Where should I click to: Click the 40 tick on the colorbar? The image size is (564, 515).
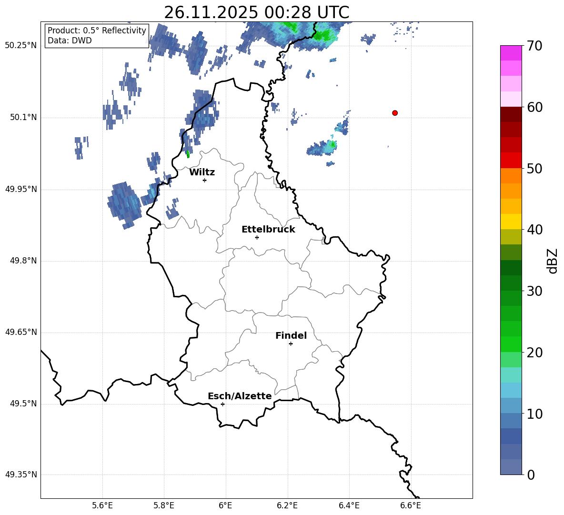tap(534, 230)
